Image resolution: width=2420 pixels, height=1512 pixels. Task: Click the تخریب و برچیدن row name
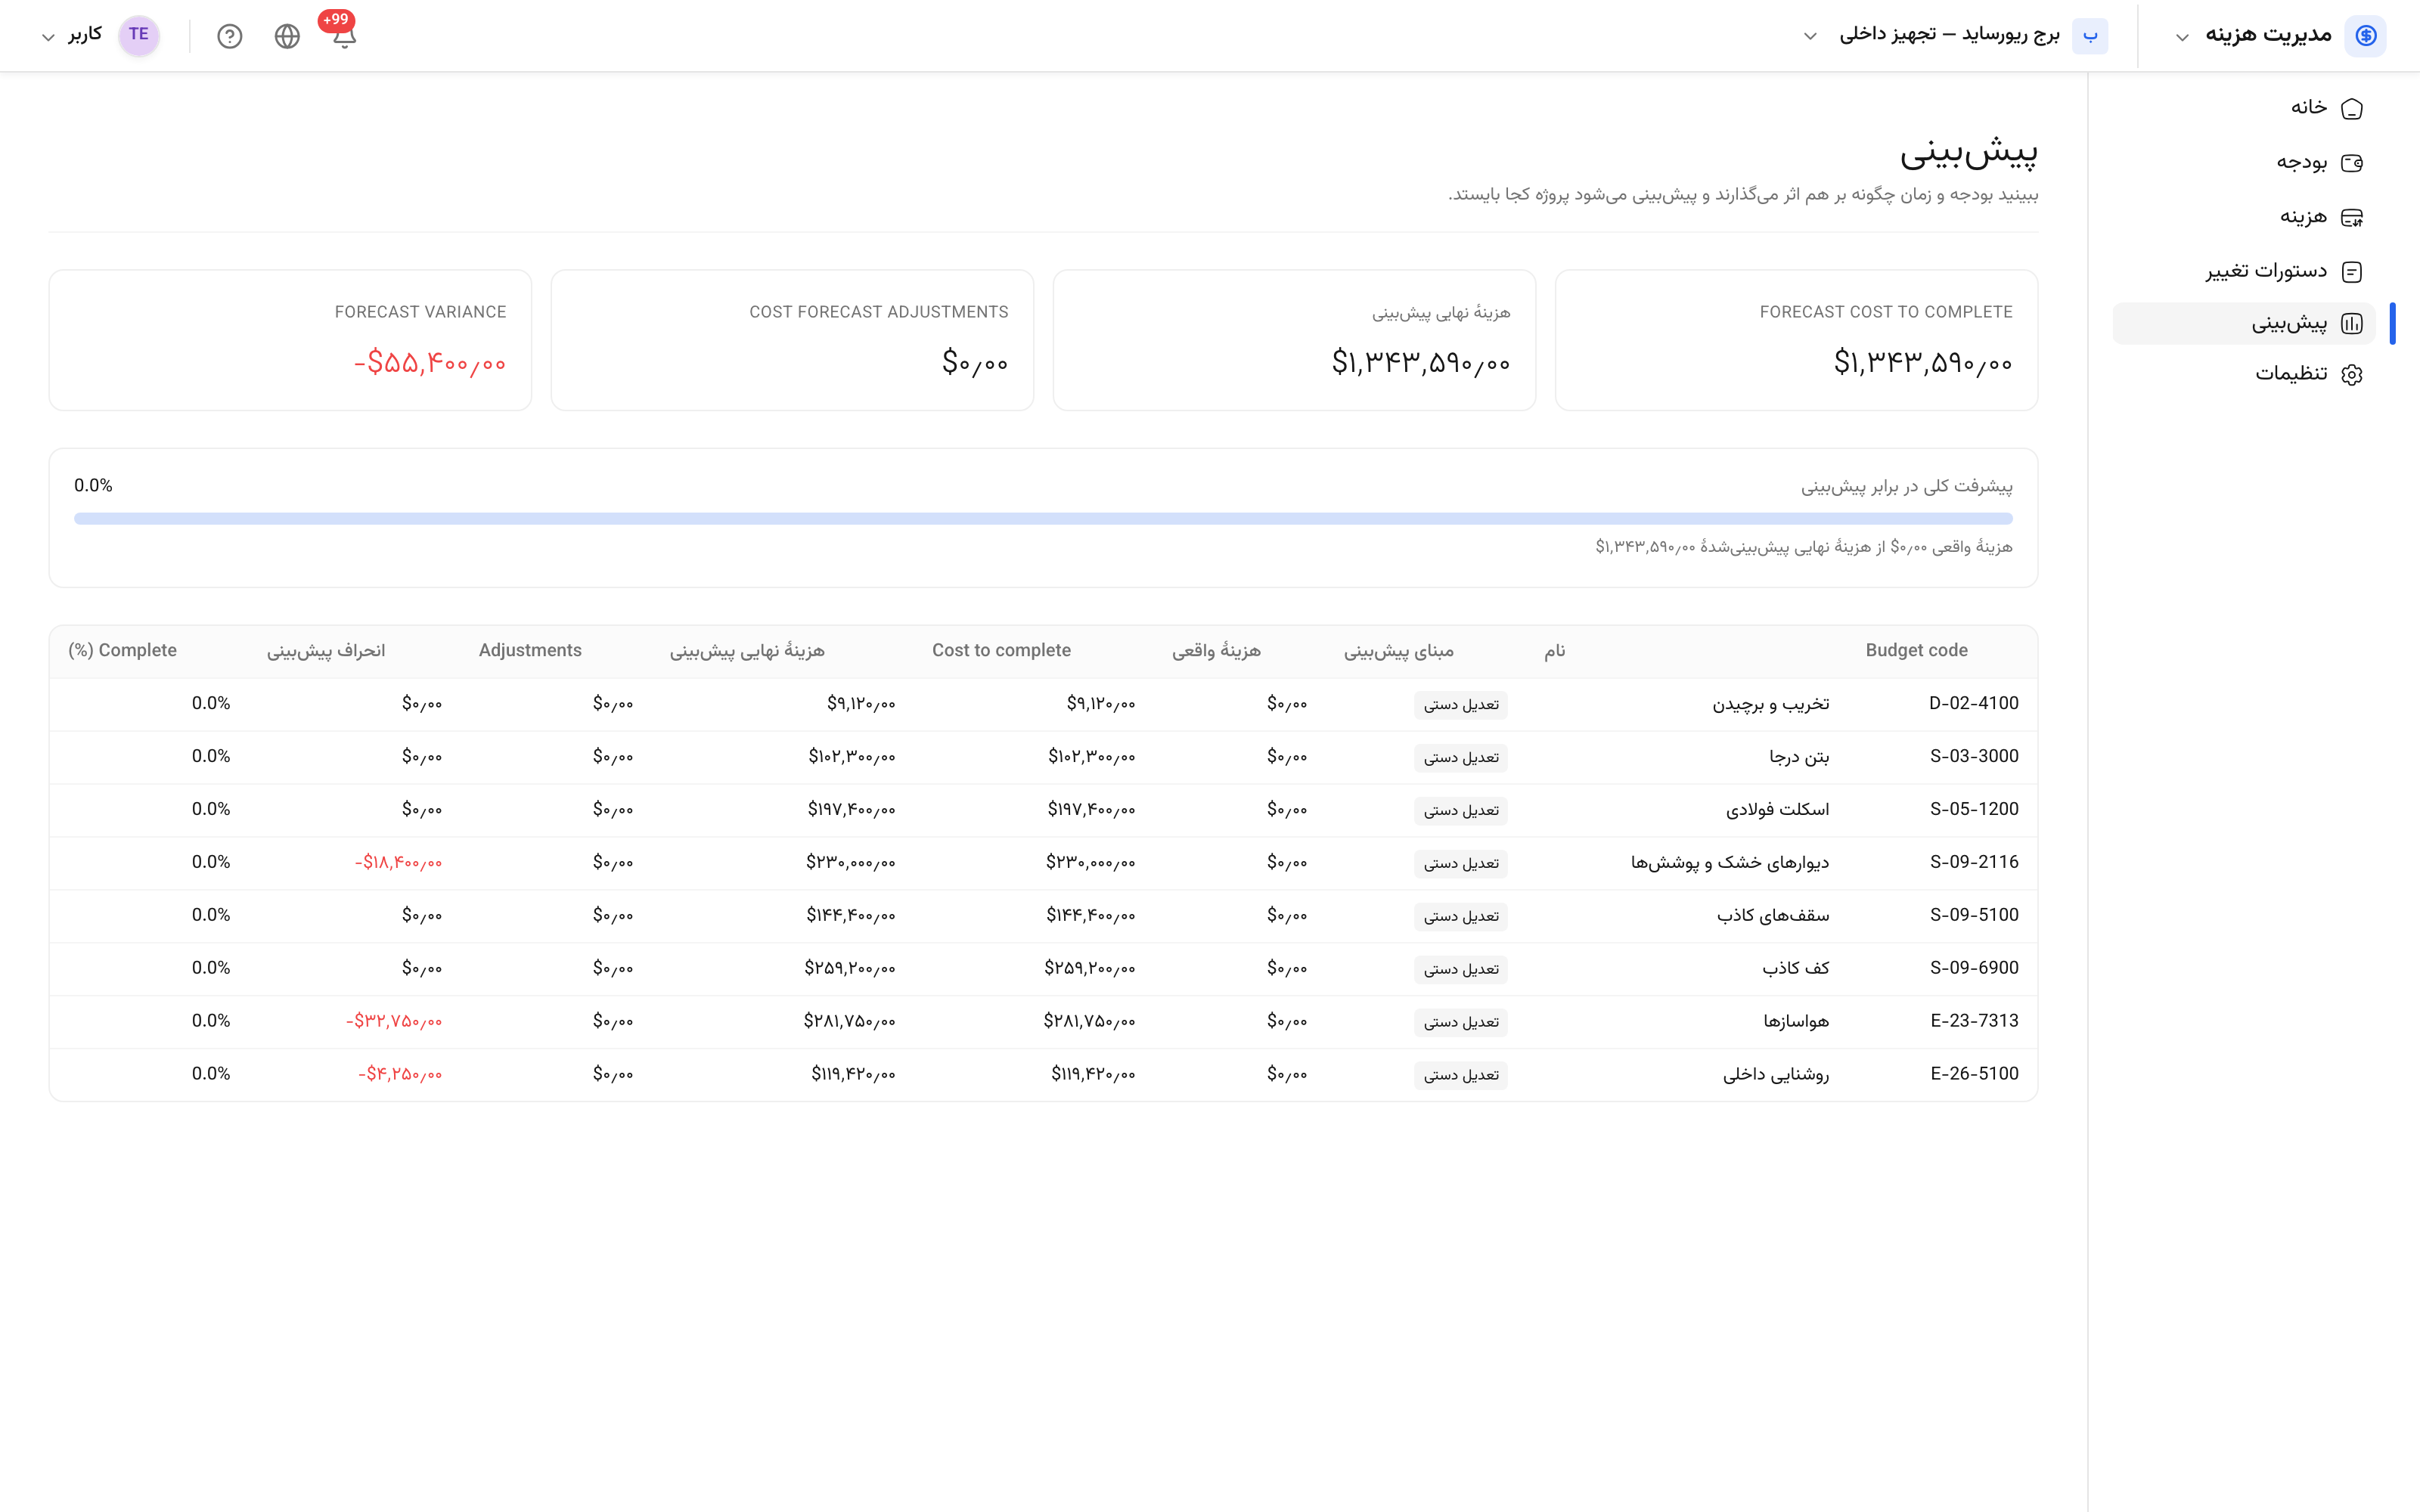click(1770, 704)
